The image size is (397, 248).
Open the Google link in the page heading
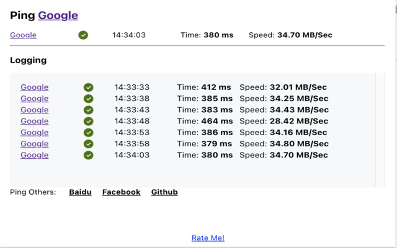tap(58, 15)
